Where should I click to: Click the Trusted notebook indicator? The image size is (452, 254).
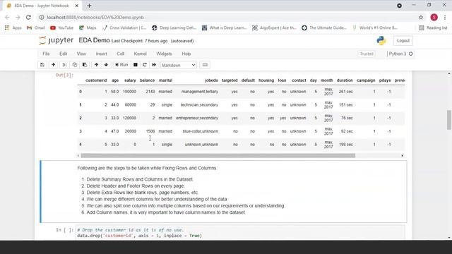[367, 54]
